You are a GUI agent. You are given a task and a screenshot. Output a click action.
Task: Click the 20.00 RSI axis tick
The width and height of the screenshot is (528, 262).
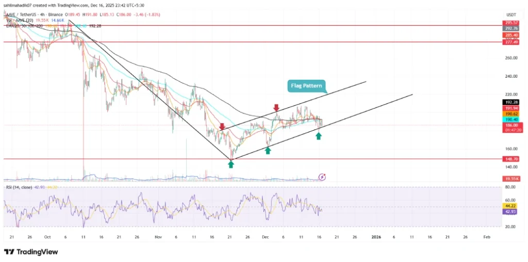pos(511,226)
